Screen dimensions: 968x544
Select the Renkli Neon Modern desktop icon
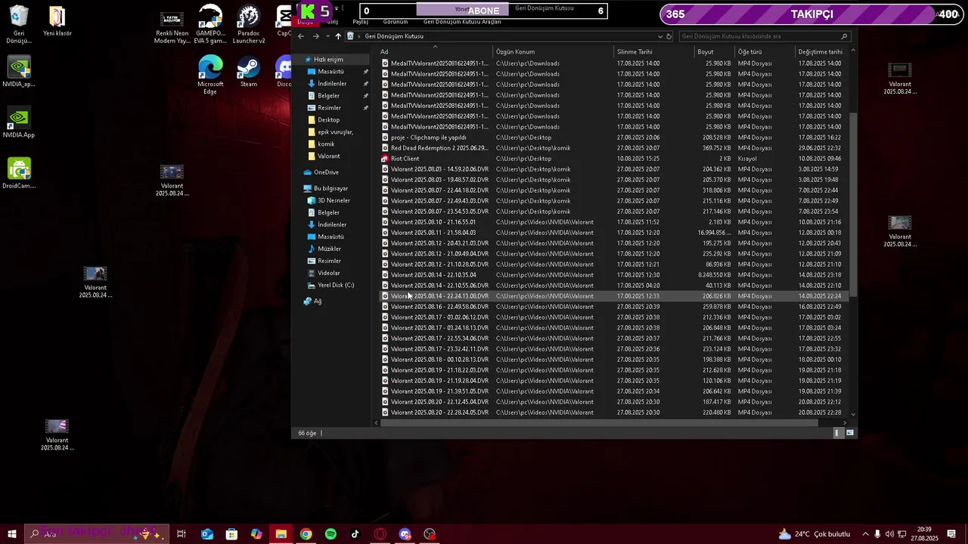tap(172, 26)
